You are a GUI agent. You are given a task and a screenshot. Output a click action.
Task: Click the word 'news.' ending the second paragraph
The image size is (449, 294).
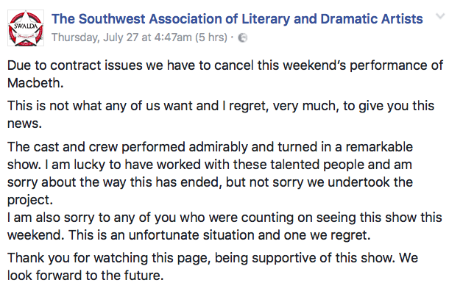(24, 123)
